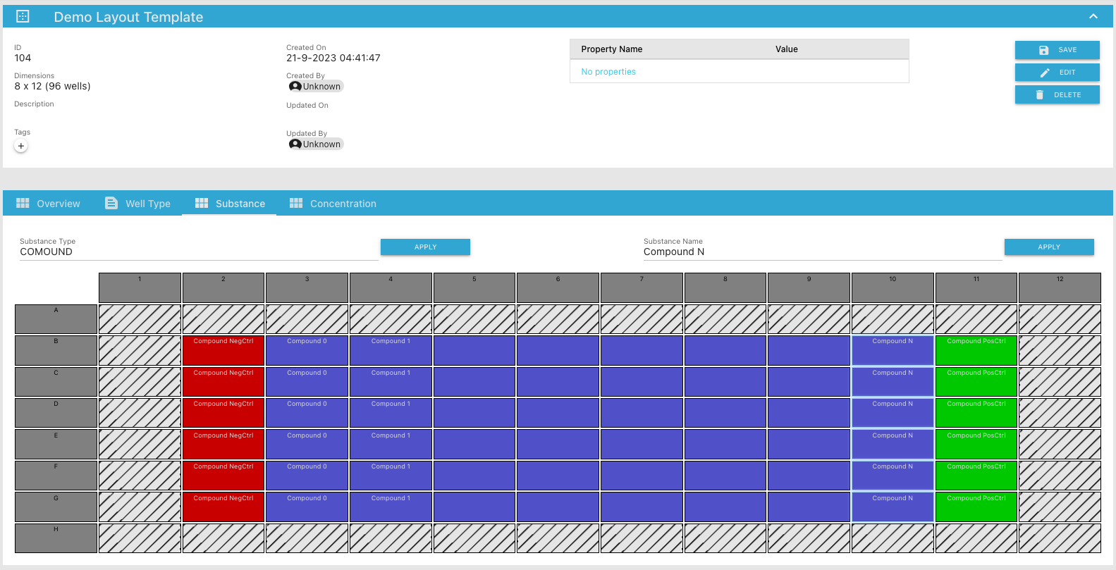Image resolution: width=1116 pixels, height=570 pixels.
Task: Select row A header
Action: [x=56, y=319]
